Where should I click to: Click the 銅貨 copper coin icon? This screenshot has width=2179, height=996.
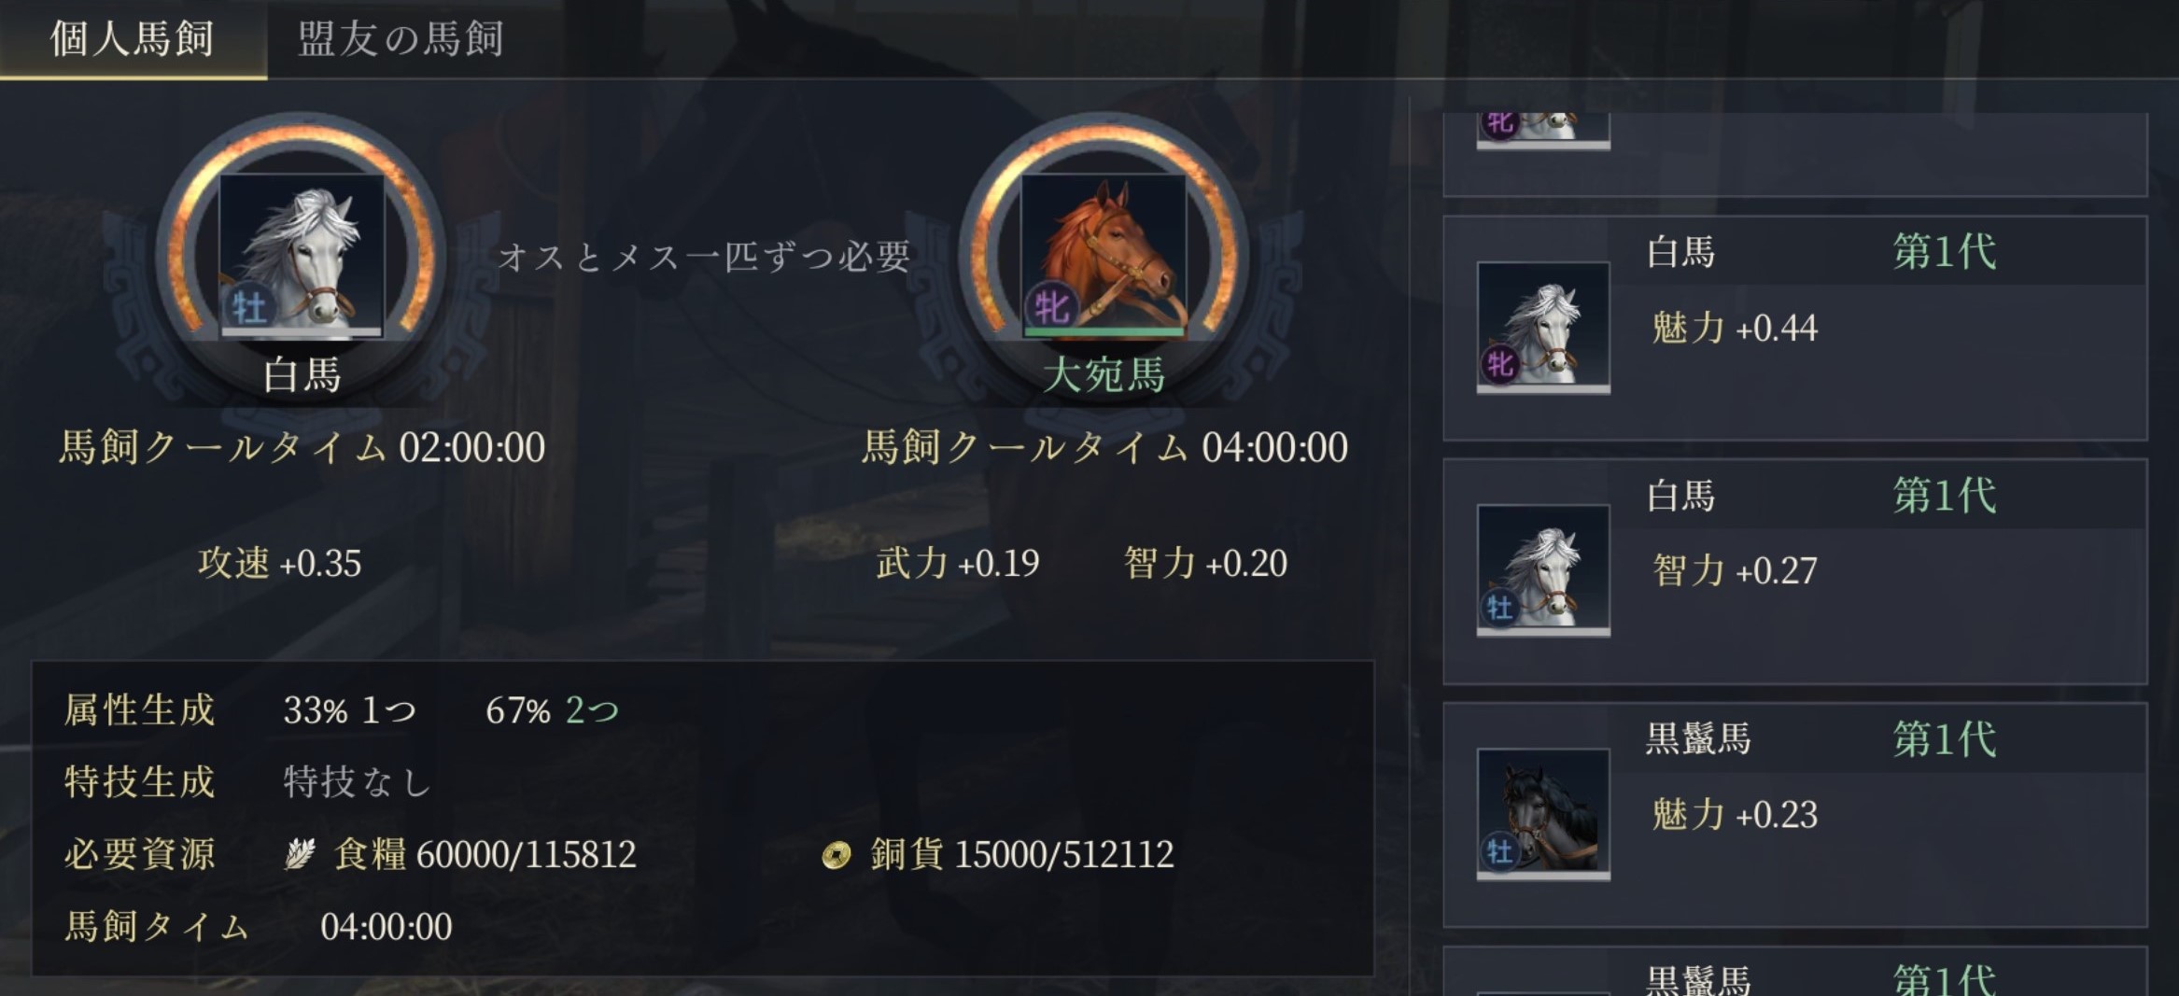pyautogui.click(x=836, y=854)
